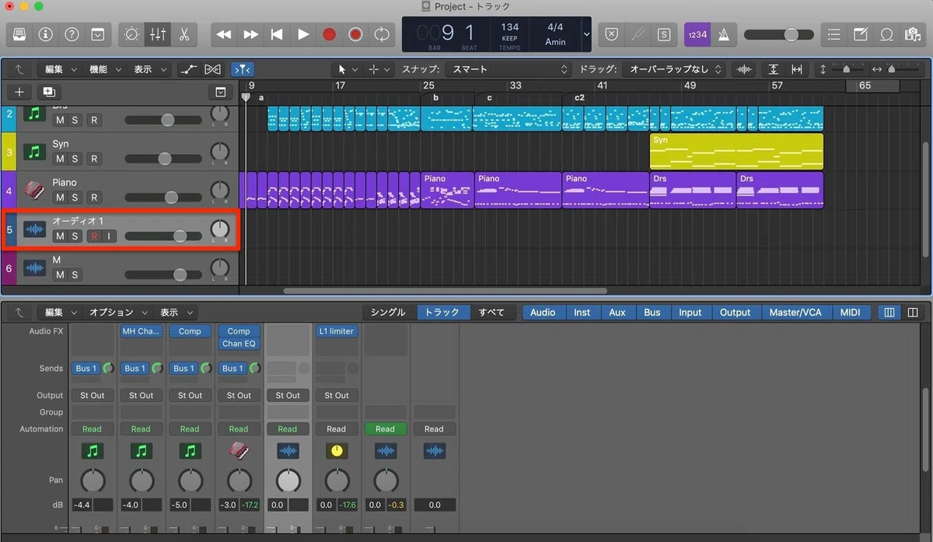Screen dimensions: 933x542
Task: Start playback with the Play button
Action: (x=303, y=34)
